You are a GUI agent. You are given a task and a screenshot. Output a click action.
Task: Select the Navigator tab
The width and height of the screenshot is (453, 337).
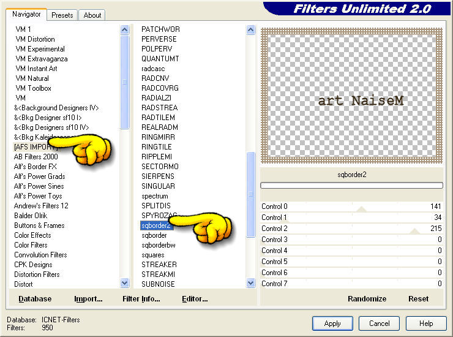coord(26,14)
